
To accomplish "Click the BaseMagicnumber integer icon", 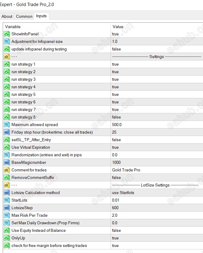I will coord(7,163).
